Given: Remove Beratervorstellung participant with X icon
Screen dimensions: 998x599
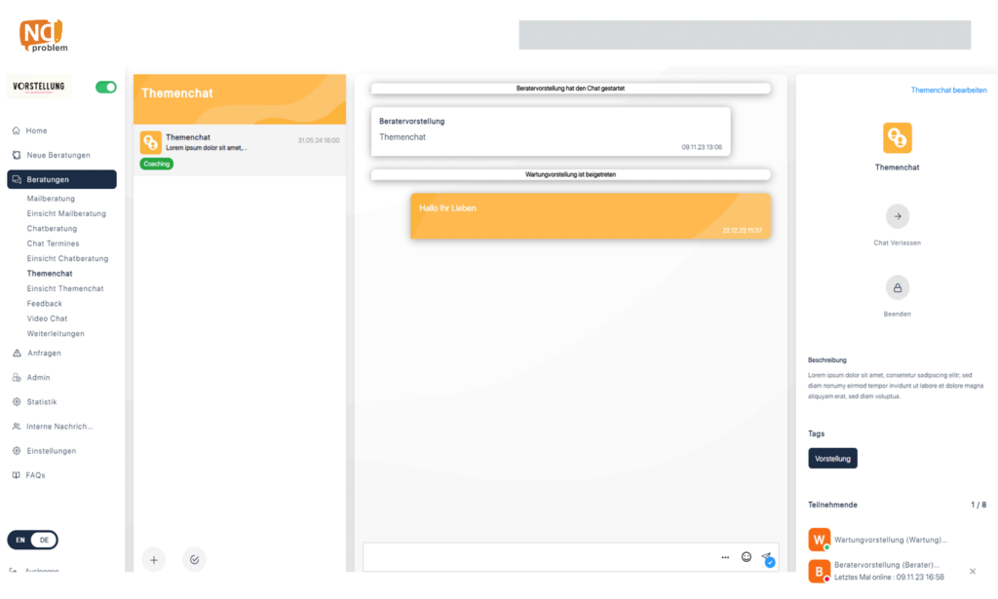Looking at the screenshot, I should point(972,571).
